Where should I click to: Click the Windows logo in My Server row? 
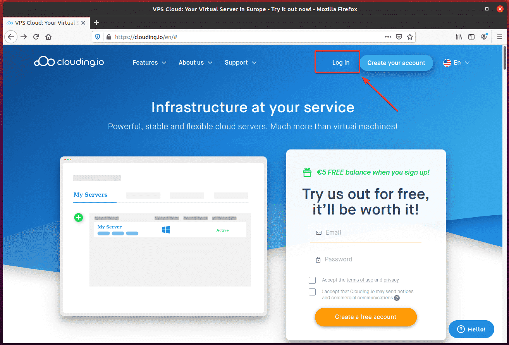(166, 230)
